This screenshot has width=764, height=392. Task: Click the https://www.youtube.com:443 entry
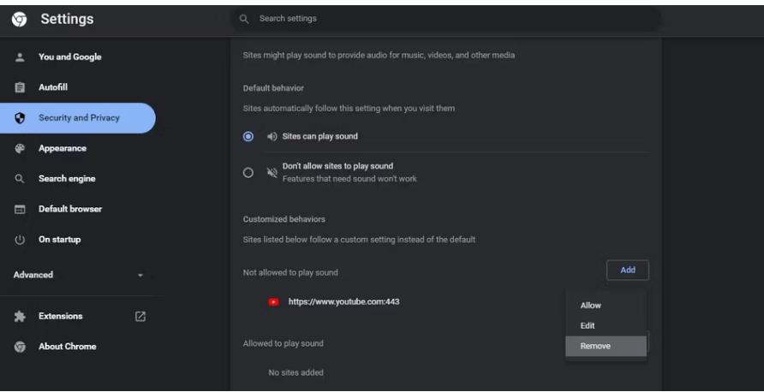click(x=344, y=302)
